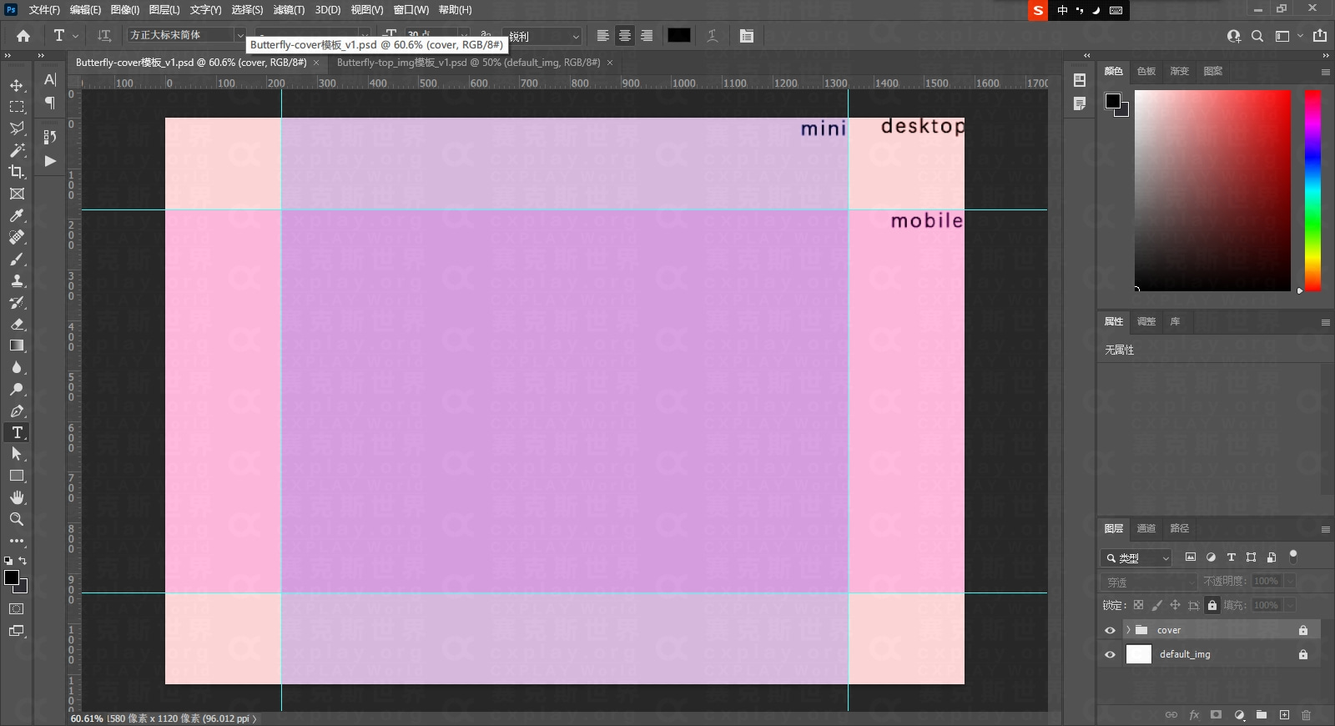Go to Photoshop Home screen
This screenshot has width=1335, height=726.
tap(23, 36)
